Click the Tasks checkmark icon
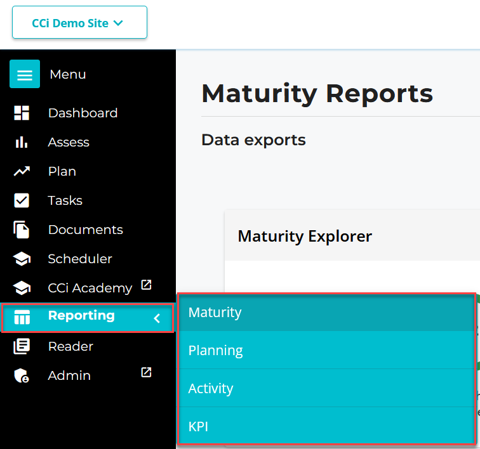 [x=22, y=200]
